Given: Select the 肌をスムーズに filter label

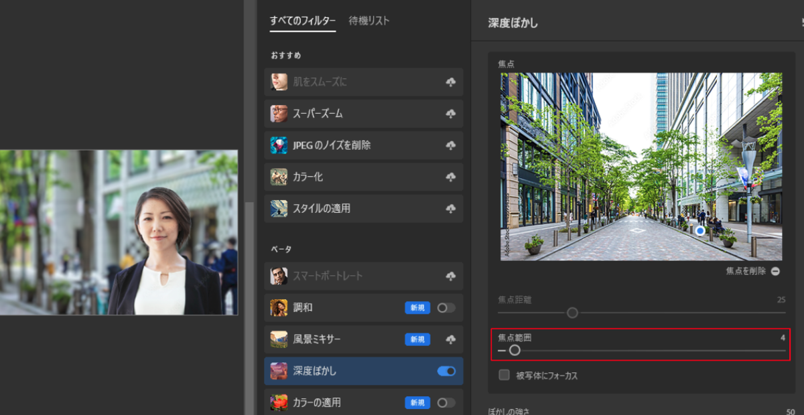Looking at the screenshot, I should coord(320,82).
